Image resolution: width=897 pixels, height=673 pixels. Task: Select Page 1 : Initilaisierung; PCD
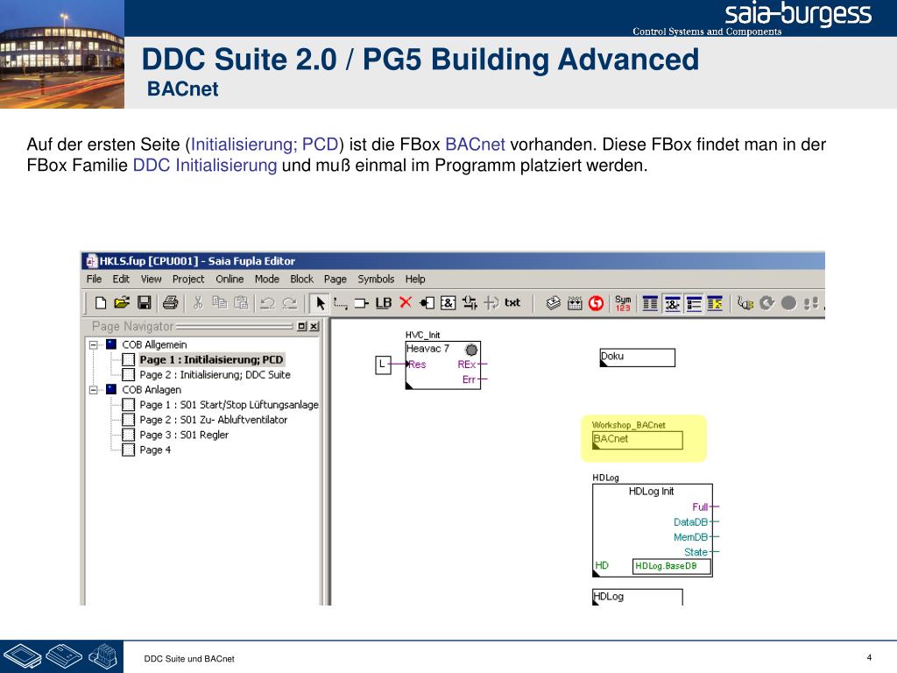pyautogui.click(x=211, y=359)
